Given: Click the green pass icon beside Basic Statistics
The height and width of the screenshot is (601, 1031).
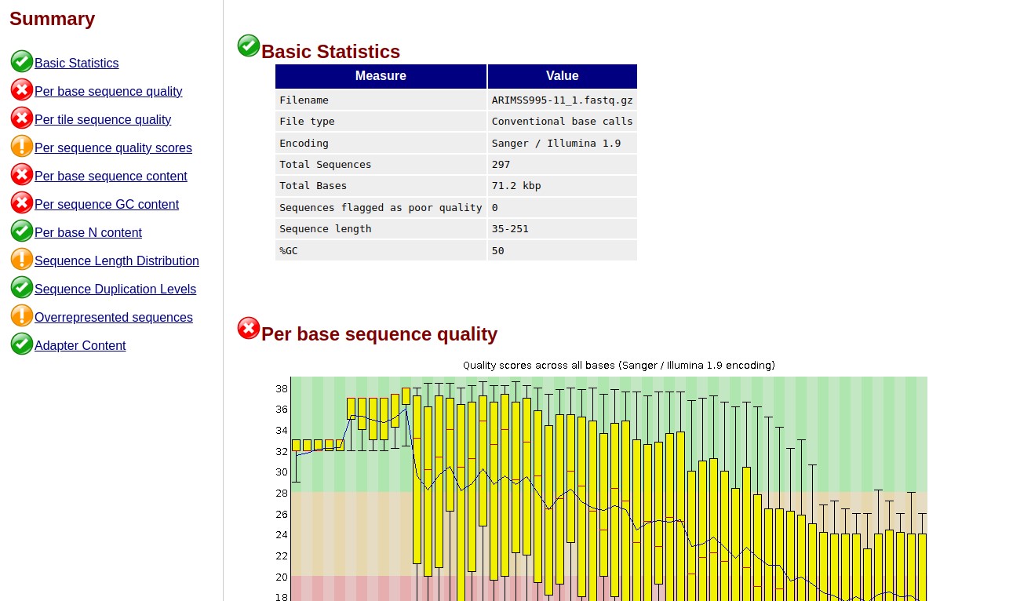Looking at the screenshot, I should 22,61.
